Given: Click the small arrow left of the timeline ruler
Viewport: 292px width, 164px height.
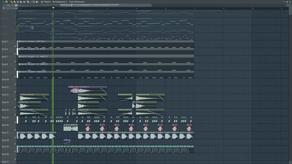Looking at the screenshot, I should [x=4, y=8].
